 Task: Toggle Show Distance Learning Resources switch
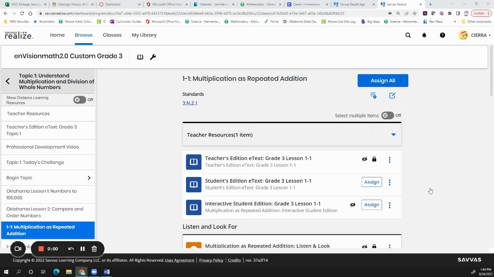[80, 100]
